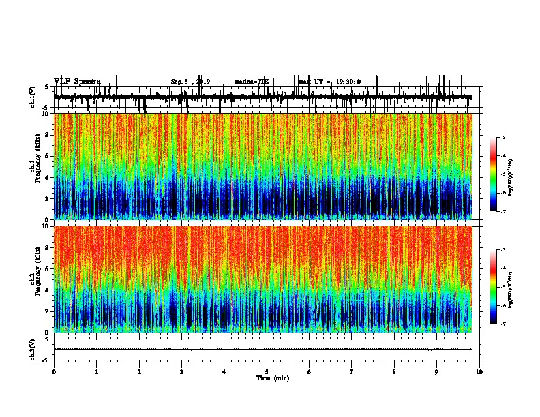Click the 'Time (min)' axis label
This screenshot has width=540, height=417.
coord(273,378)
